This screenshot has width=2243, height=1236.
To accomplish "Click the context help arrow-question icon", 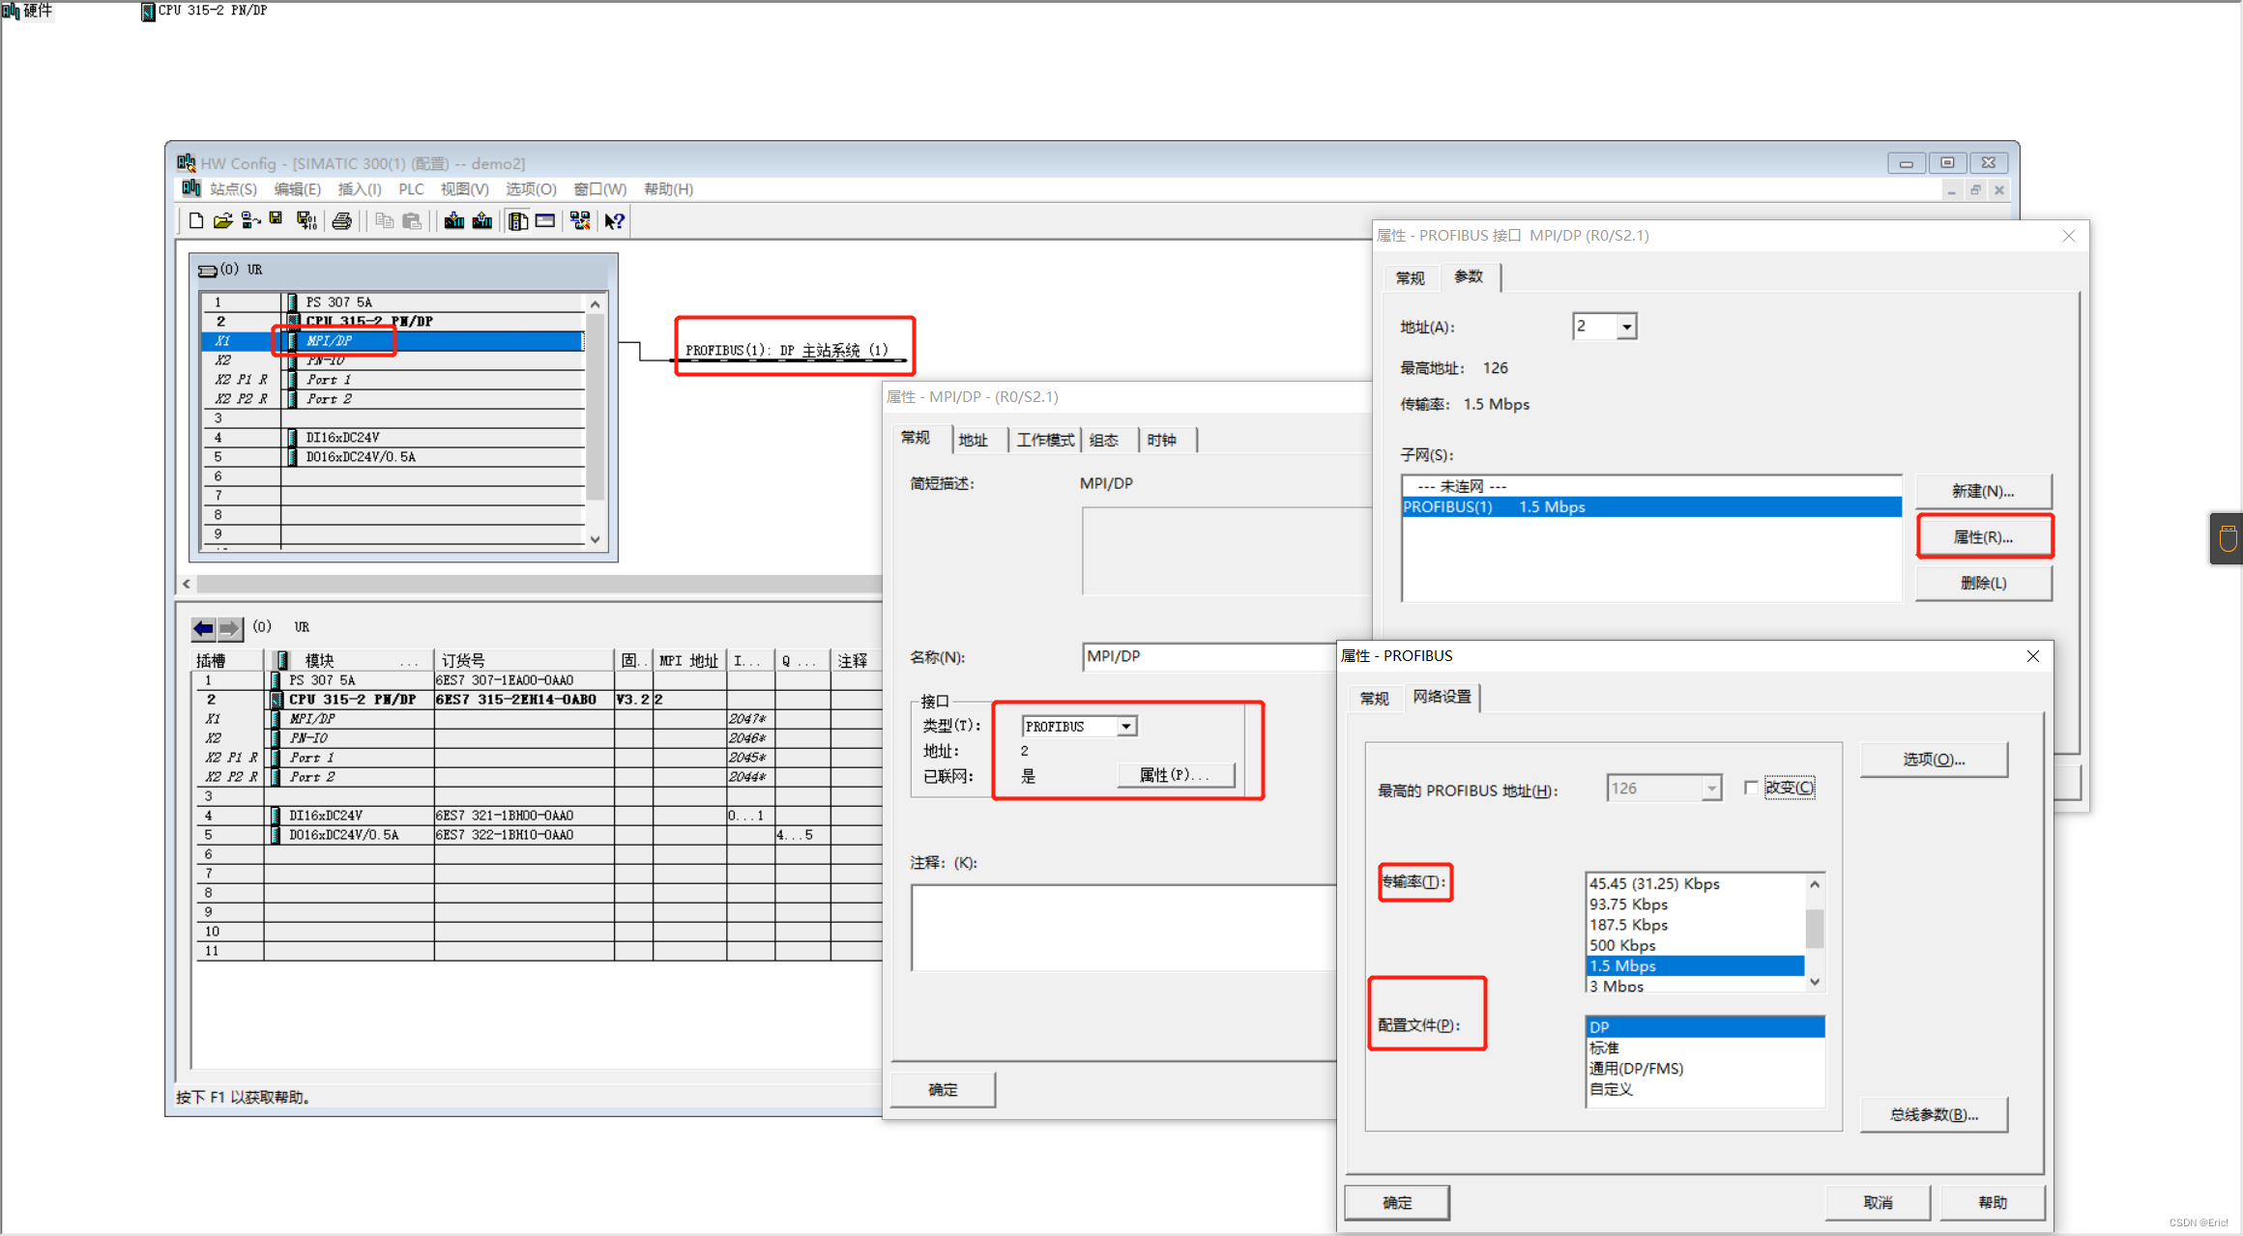I will [x=615, y=221].
